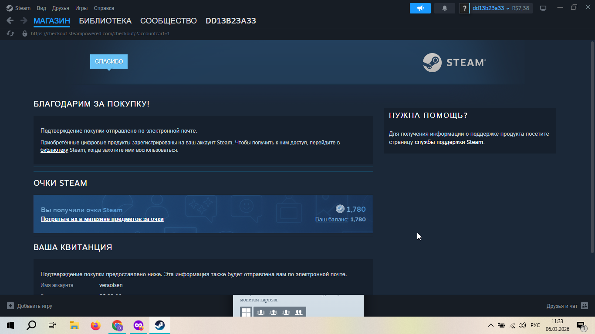Image resolution: width=595 pixels, height=334 pixels.
Task: Go to the МАГАЗИН tab
Action: click(52, 21)
